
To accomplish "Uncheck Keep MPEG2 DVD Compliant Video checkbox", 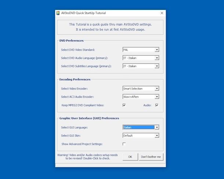I will tap(124, 105).
